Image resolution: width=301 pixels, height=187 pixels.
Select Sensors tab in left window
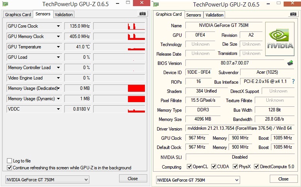(43, 14)
